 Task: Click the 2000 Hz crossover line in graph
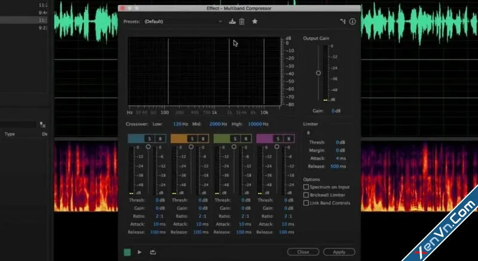229,72
